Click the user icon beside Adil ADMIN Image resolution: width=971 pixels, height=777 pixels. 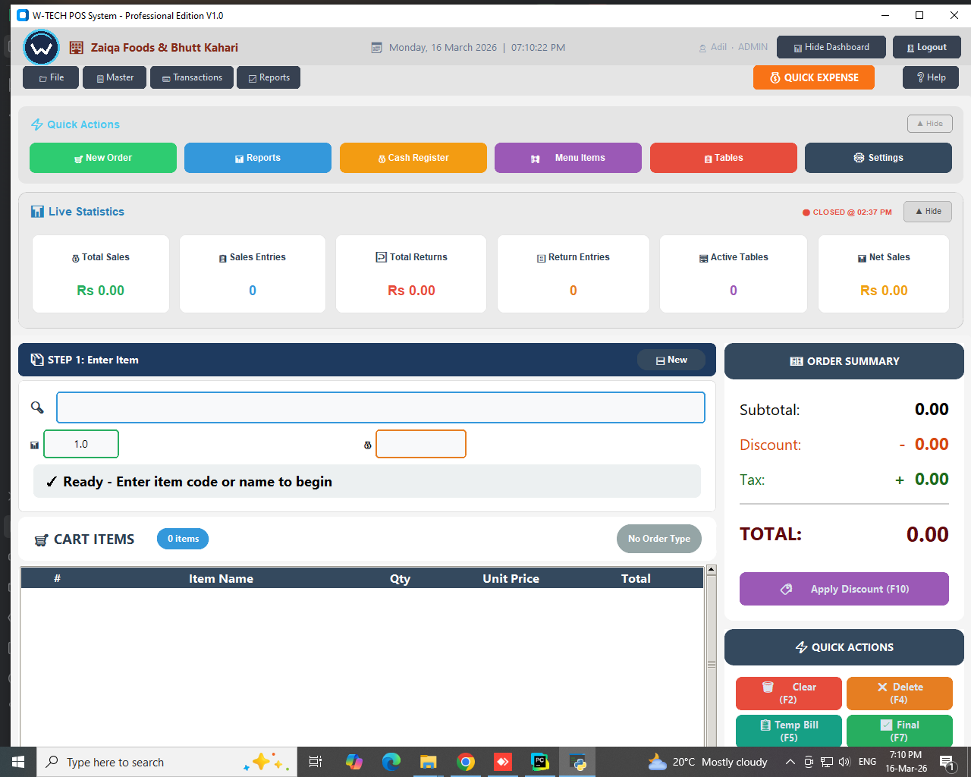click(702, 48)
